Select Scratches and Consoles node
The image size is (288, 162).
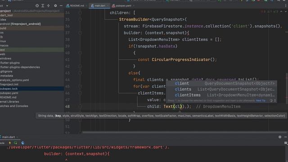(32, 106)
